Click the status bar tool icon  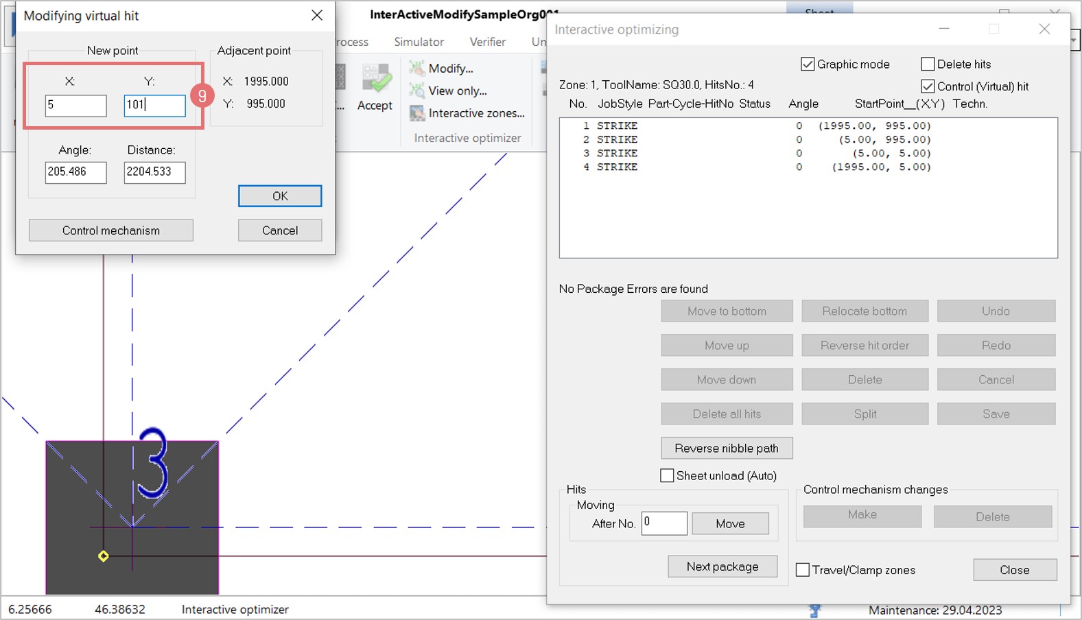pyautogui.click(x=814, y=610)
